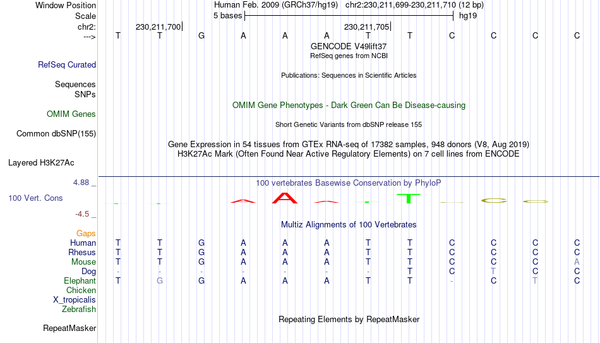Open the OMIM Genes track settings
600x343 pixels.
tap(71, 114)
